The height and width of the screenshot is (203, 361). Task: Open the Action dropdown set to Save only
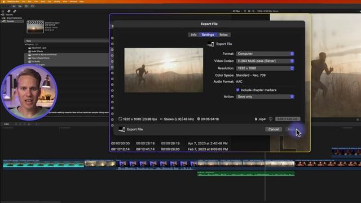click(x=265, y=96)
